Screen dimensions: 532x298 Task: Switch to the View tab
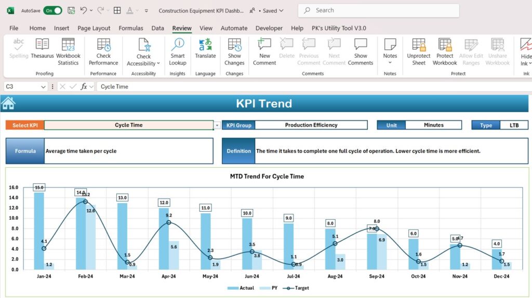pyautogui.click(x=206, y=28)
